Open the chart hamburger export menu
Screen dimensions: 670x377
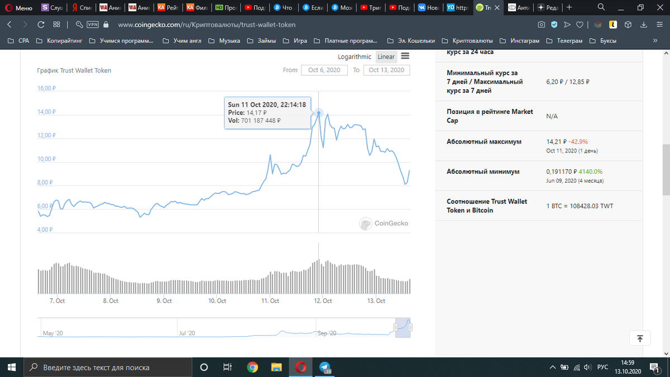(x=405, y=56)
